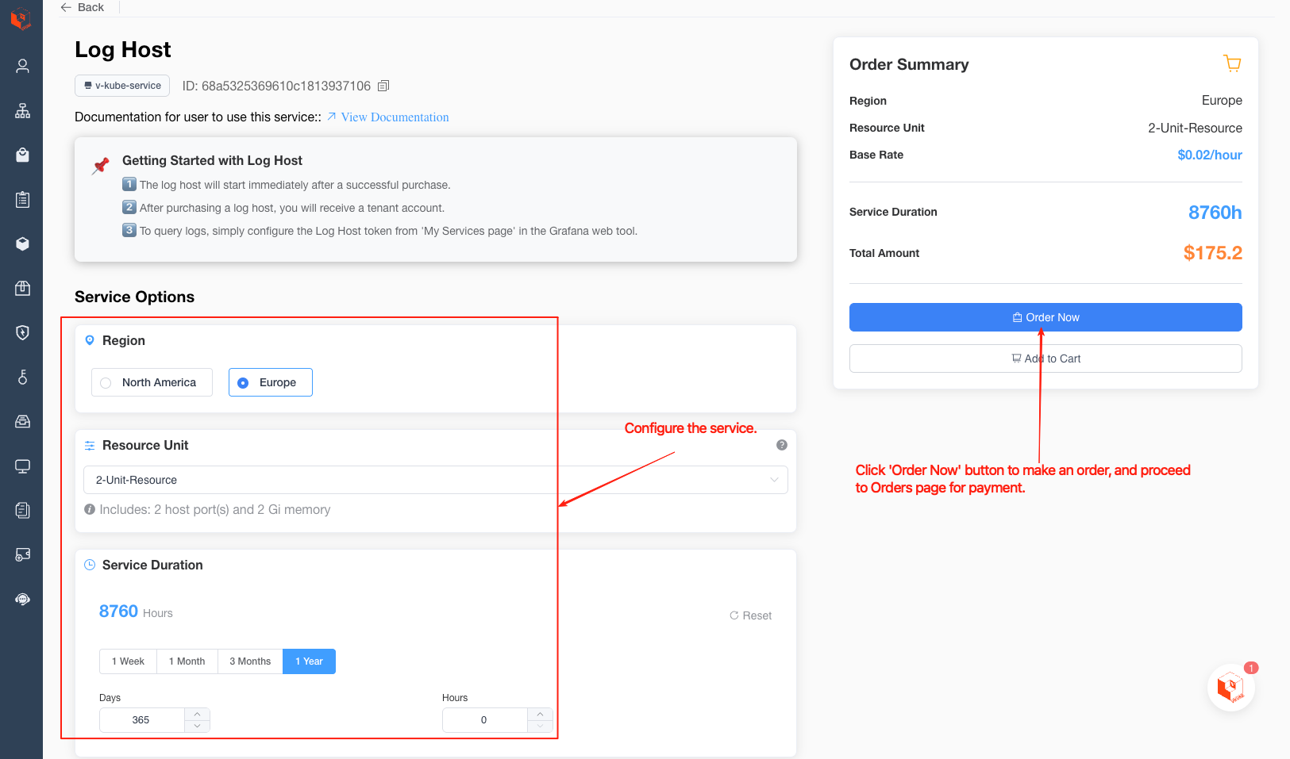Open the network hierarchy icon in sidebar
This screenshot has width=1290, height=759.
coord(22,110)
